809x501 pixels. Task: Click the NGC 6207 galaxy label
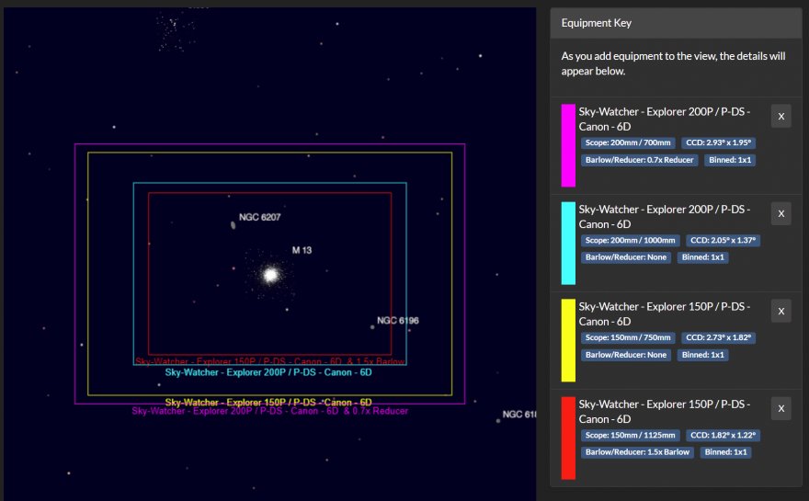click(259, 218)
